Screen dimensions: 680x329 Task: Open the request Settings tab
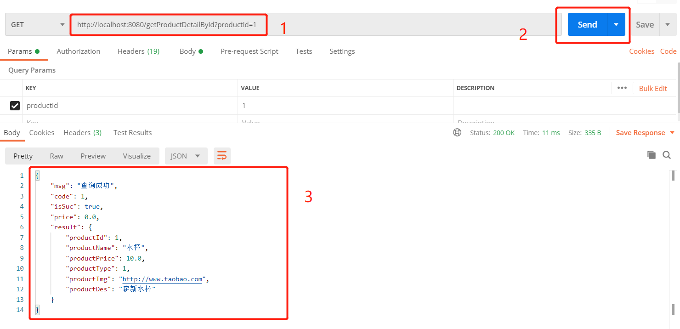click(x=342, y=51)
